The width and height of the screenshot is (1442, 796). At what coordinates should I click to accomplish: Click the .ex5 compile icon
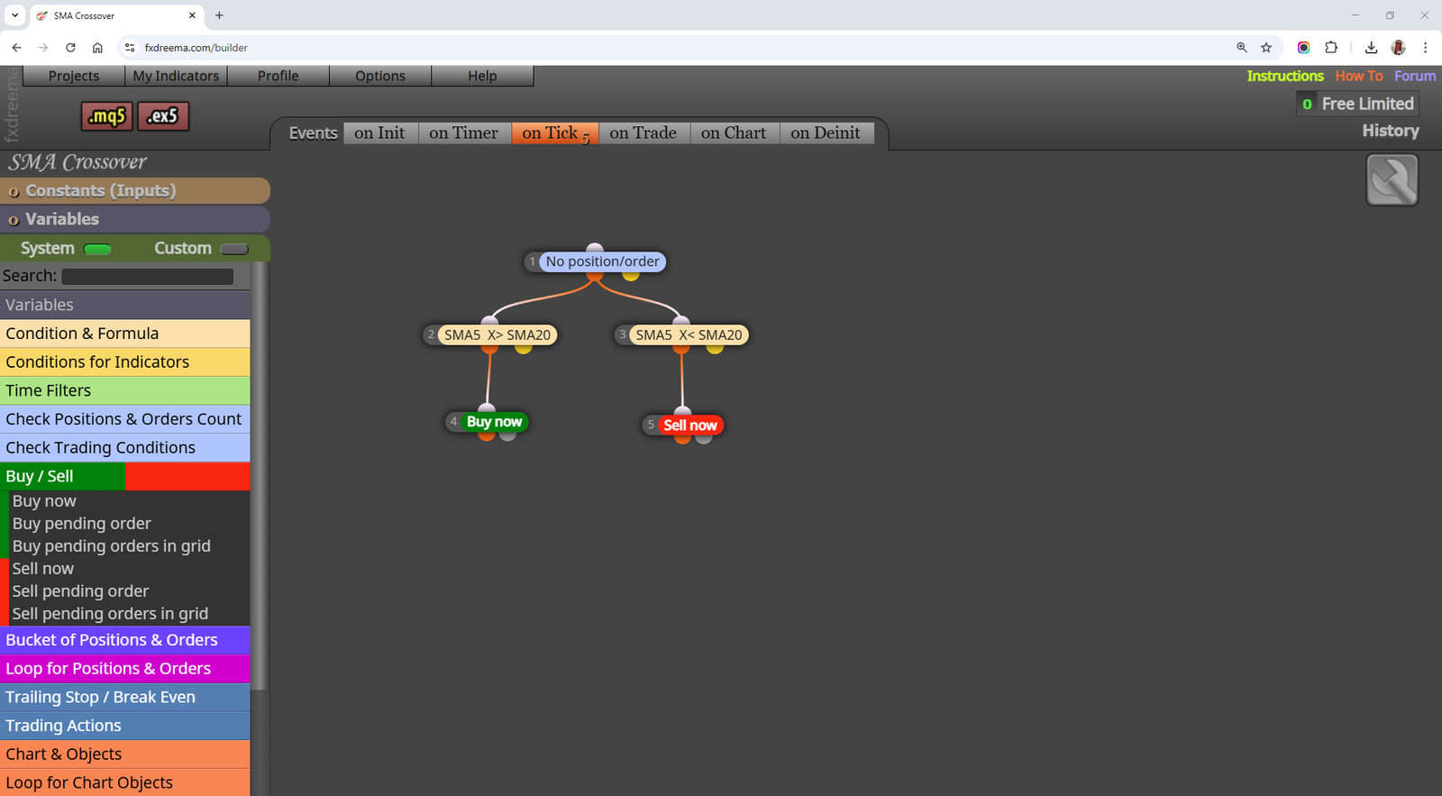pos(163,116)
